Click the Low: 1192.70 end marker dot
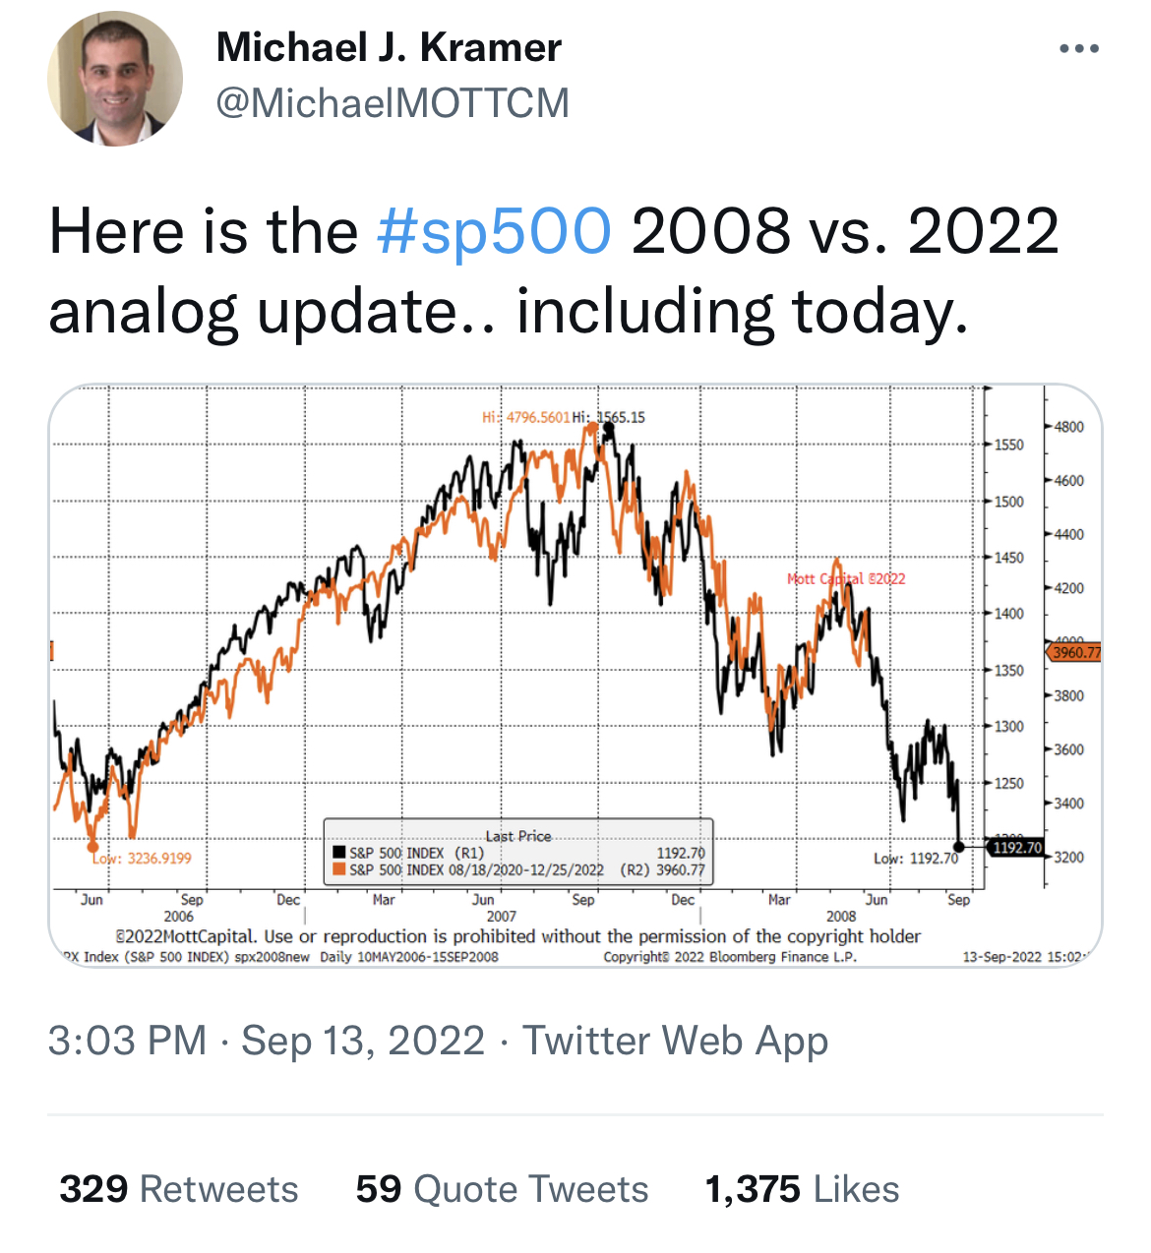This screenshot has height=1253, width=1151. 960,846
